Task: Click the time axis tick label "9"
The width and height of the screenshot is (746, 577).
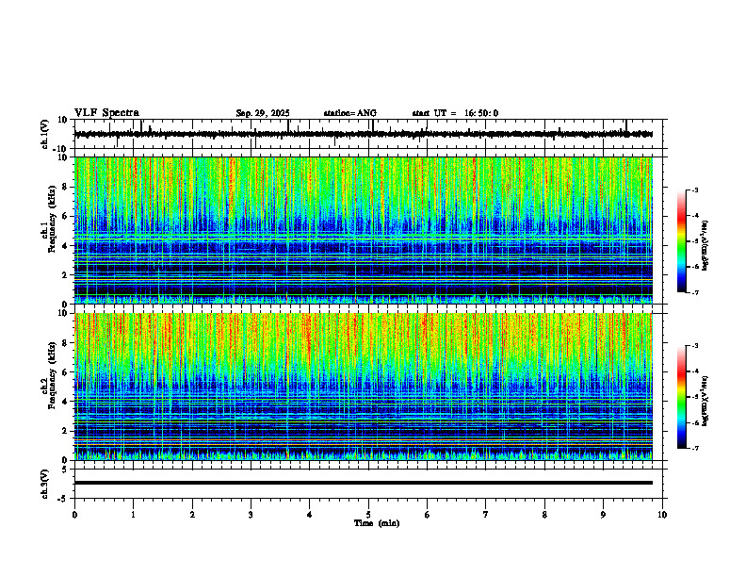Action: tap(603, 515)
